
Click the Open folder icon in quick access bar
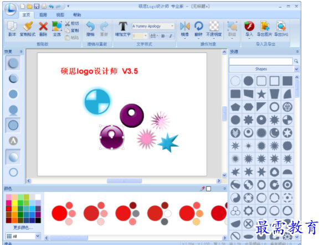pyautogui.click(x=30, y=7)
